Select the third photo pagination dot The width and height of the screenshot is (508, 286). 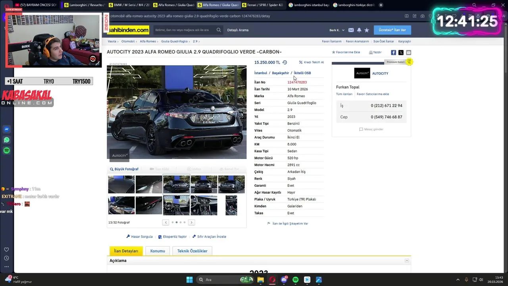click(181, 222)
